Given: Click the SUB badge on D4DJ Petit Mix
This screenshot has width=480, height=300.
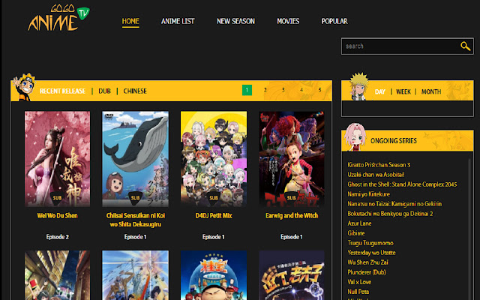Looking at the screenshot, I should tap(213, 198).
